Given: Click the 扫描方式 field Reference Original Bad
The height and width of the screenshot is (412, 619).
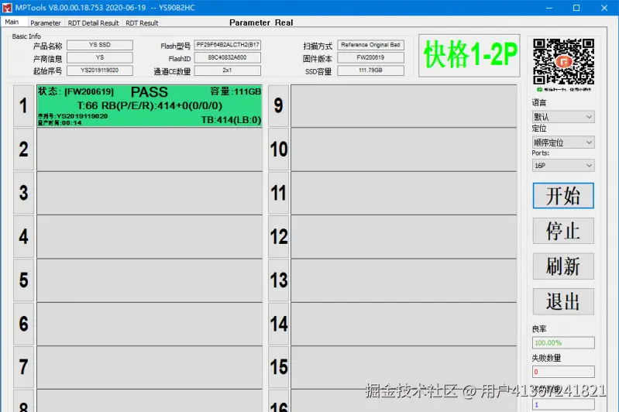Looking at the screenshot, I should pyautogui.click(x=370, y=45).
